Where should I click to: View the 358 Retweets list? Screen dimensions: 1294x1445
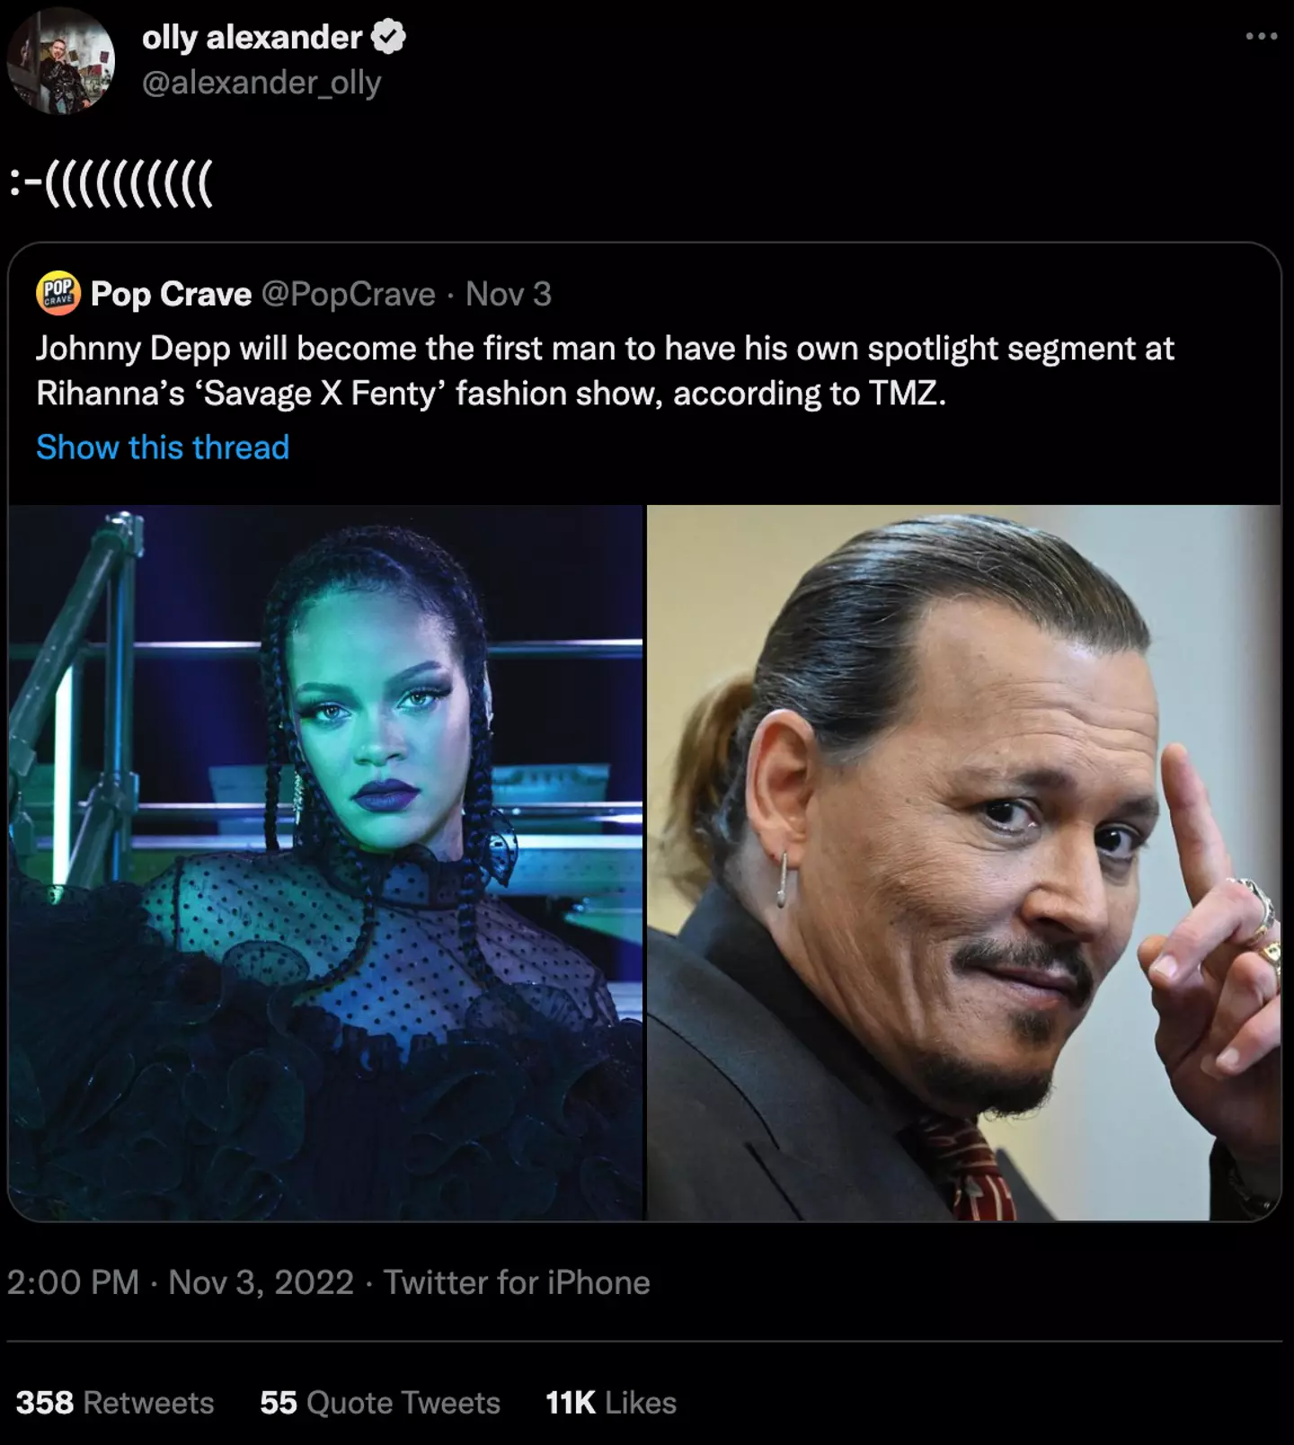(x=115, y=1403)
